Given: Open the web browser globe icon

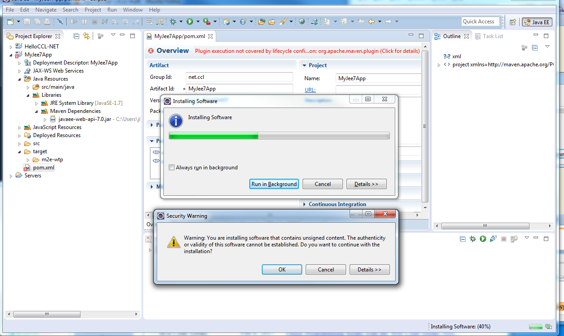Looking at the screenshot, I should (302, 22).
